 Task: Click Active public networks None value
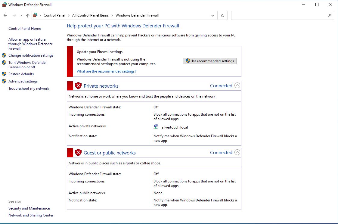tap(158, 193)
